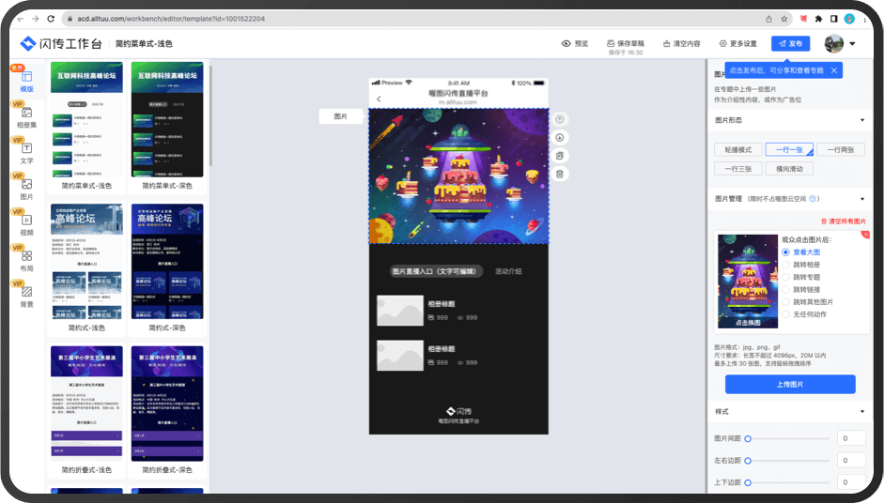
Task: Click the copy icon beside the image block
Action: click(560, 156)
